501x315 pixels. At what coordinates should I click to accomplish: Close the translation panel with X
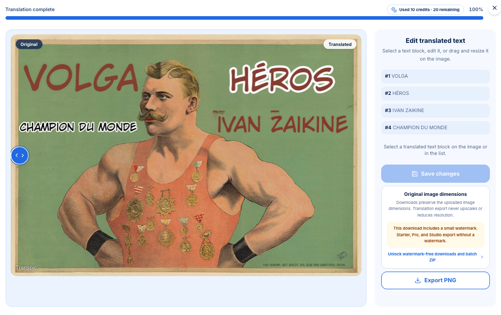click(x=494, y=8)
